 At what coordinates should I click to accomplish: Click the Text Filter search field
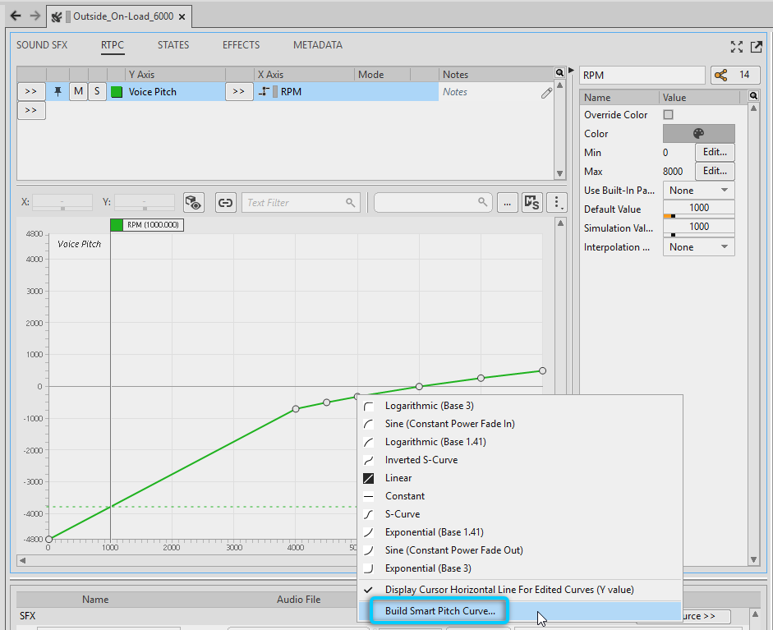tap(300, 203)
